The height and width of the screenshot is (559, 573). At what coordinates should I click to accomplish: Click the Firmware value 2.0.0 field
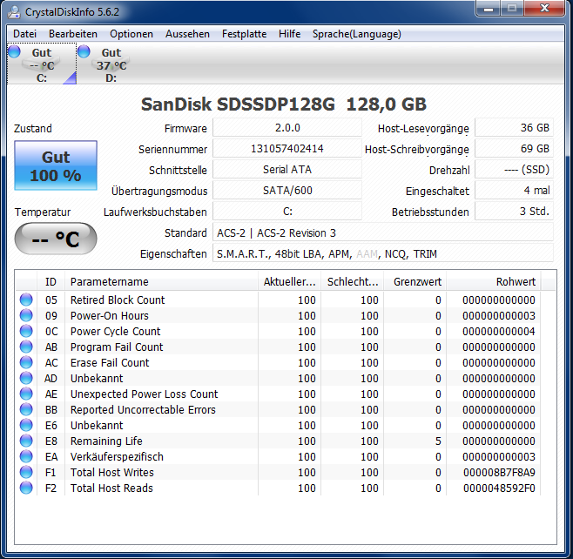pyautogui.click(x=287, y=128)
